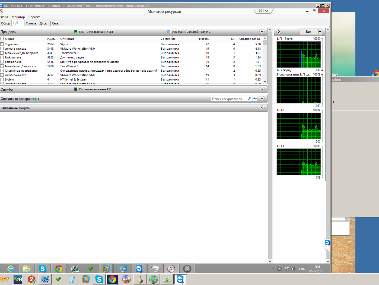Open VMware Workstation in the remote session taskbar
Screen dimensions: 379x285
[x=106, y=269]
